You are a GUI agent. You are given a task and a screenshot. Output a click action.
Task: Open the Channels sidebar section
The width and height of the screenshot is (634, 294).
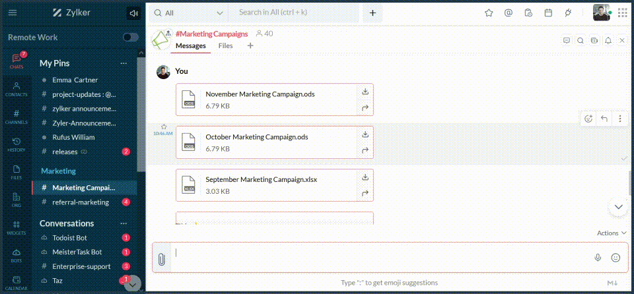point(17,117)
